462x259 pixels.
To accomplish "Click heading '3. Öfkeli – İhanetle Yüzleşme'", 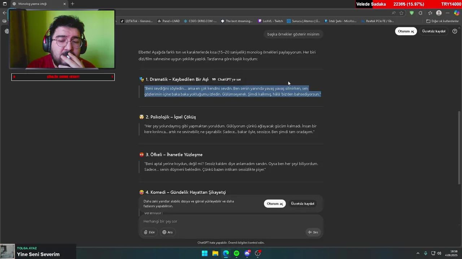I will coord(171,155).
